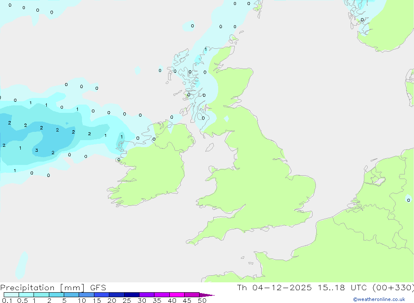Click the '3' precipitation value on the map

coord(36,150)
